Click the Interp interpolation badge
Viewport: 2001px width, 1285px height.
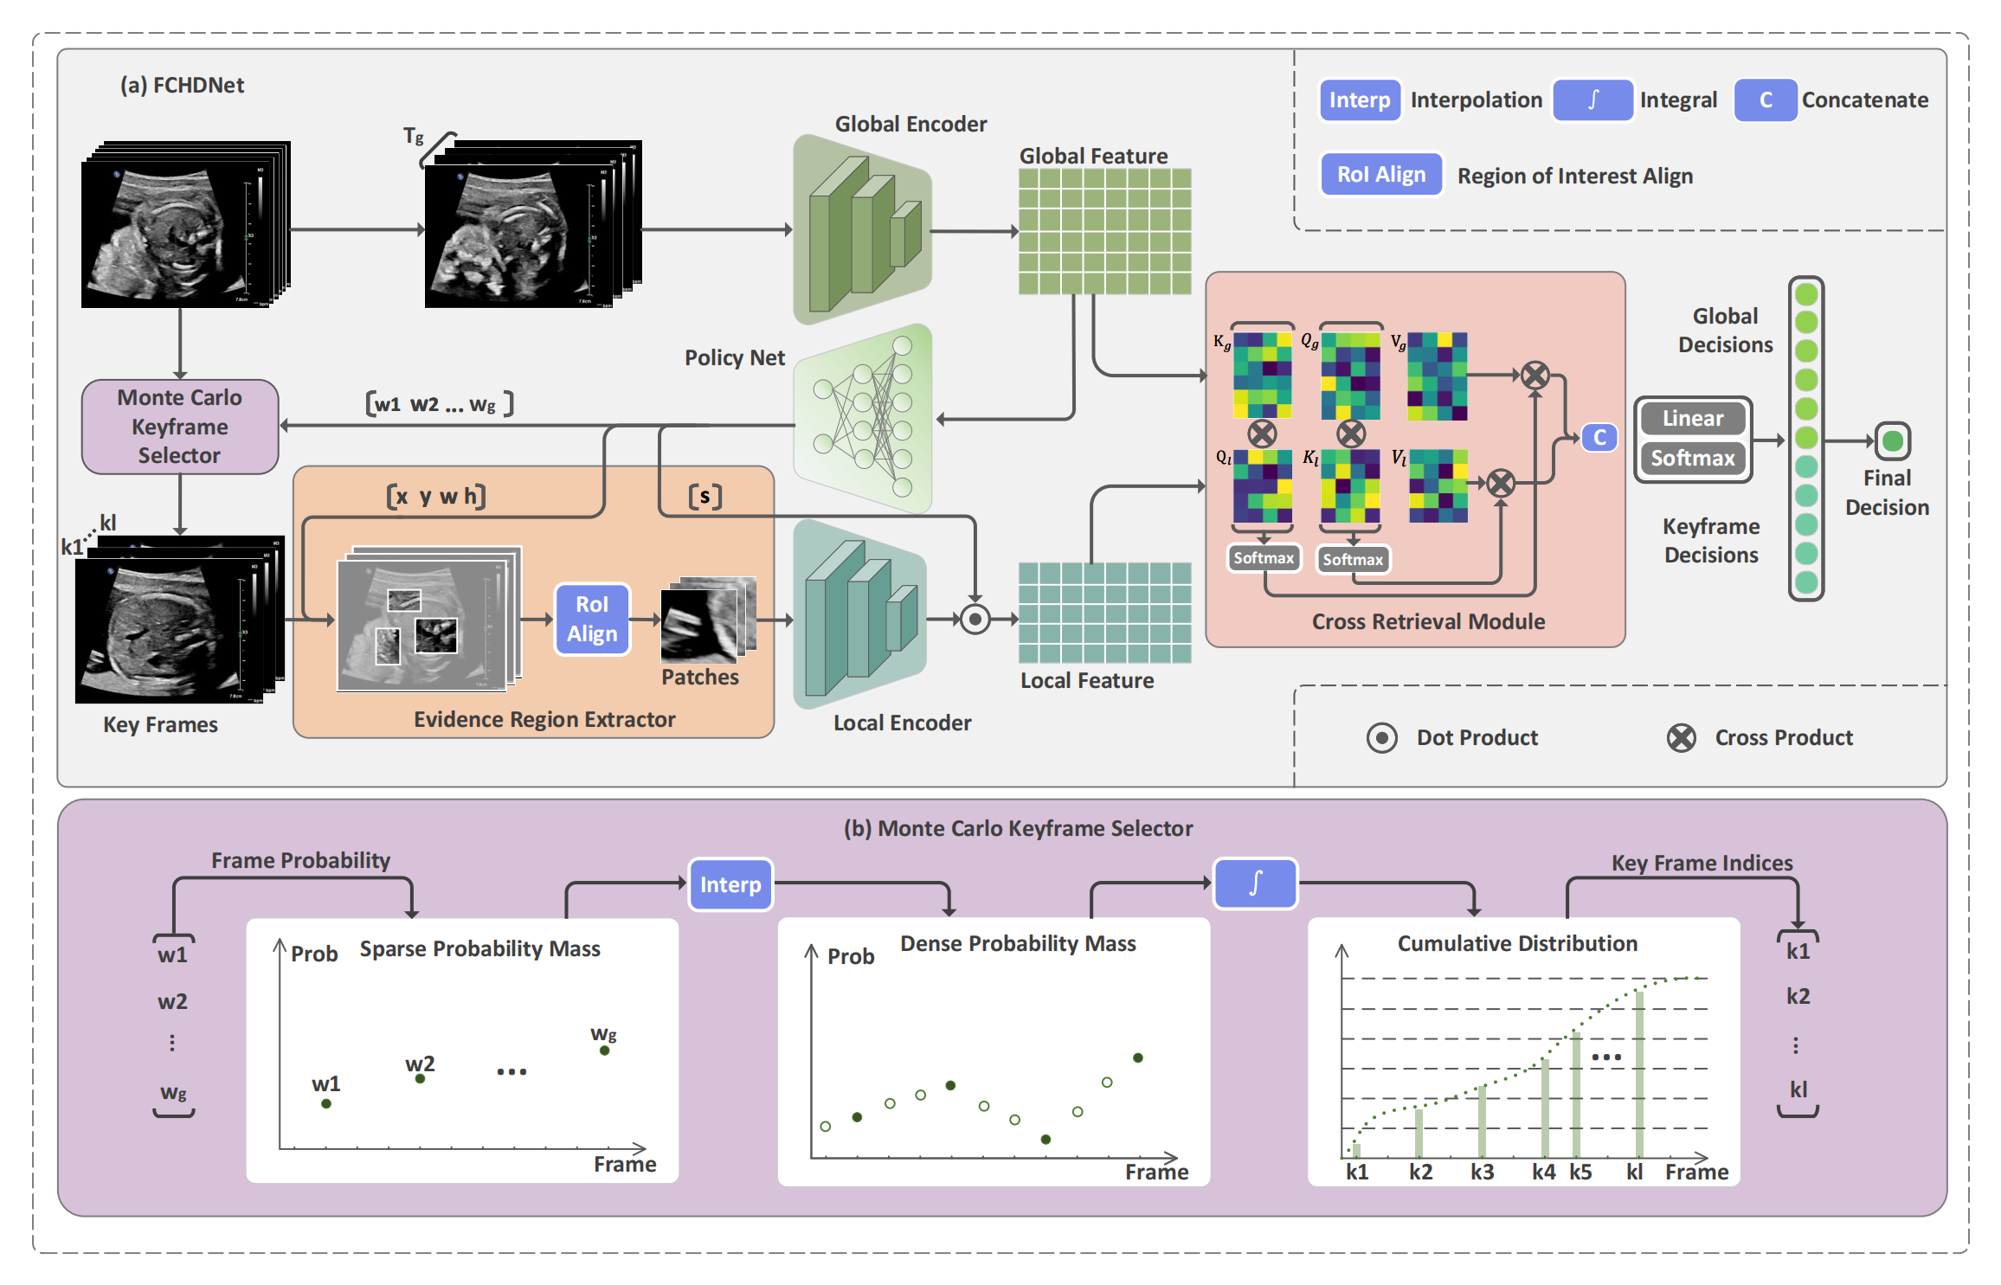click(x=1359, y=100)
